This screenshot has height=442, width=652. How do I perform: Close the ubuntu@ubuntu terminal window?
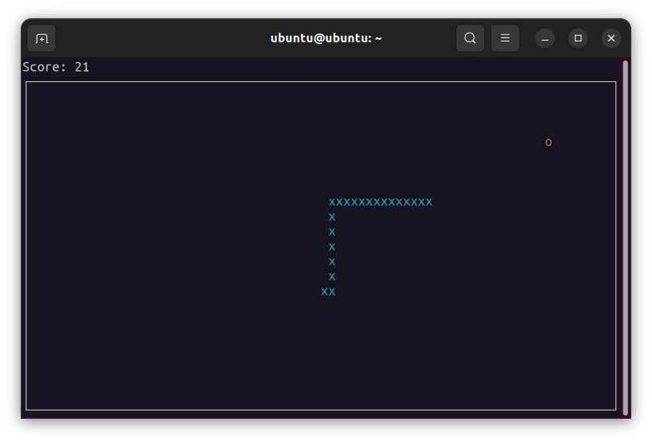coord(611,38)
